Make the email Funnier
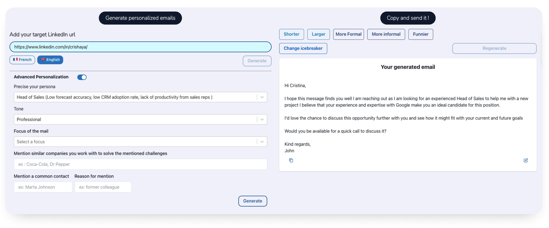The width and height of the screenshot is (549, 228). [420, 34]
